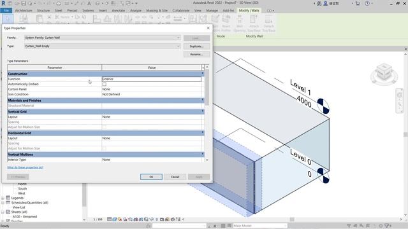Click the Attach Top/Base tool

(x=254, y=22)
